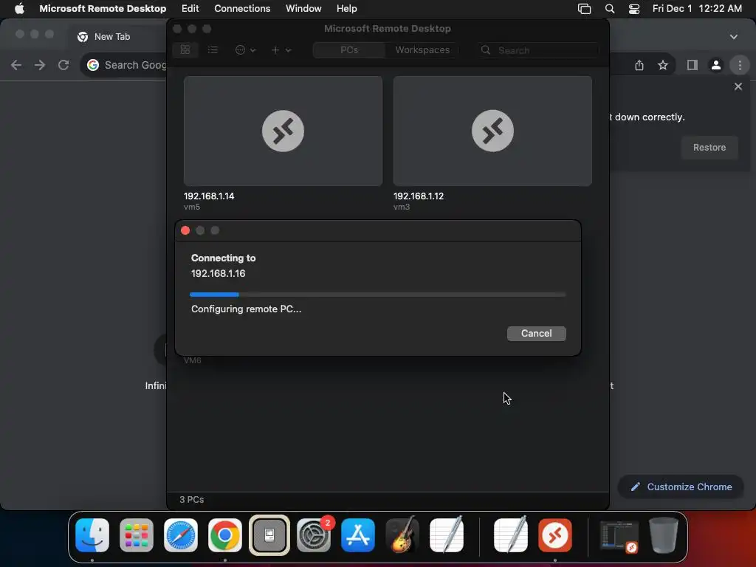Click the 192.168.1.12 label
756x567 pixels.
(x=419, y=196)
